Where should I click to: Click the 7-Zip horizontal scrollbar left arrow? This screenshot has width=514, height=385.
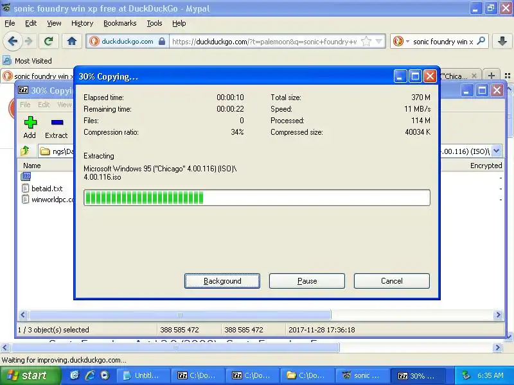tap(23, 315)
